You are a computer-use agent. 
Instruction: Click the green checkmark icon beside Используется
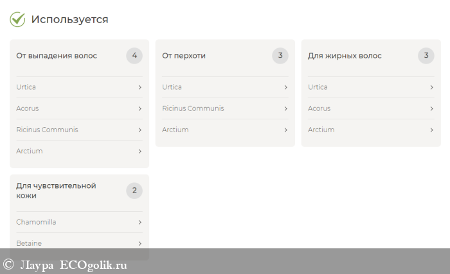(x=17, y=19)
